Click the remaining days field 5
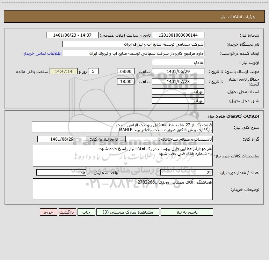Screen dimensions: 269x260 93,71
